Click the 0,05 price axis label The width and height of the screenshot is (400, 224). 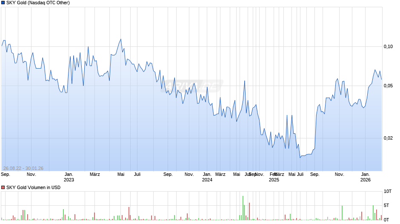pyautogui.click(x=388, y=86)
